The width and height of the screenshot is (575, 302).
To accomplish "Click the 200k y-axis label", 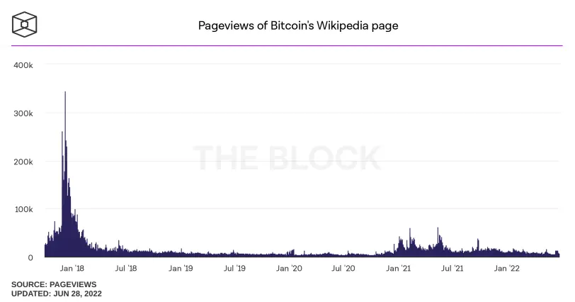I will (x=23, y=162).
